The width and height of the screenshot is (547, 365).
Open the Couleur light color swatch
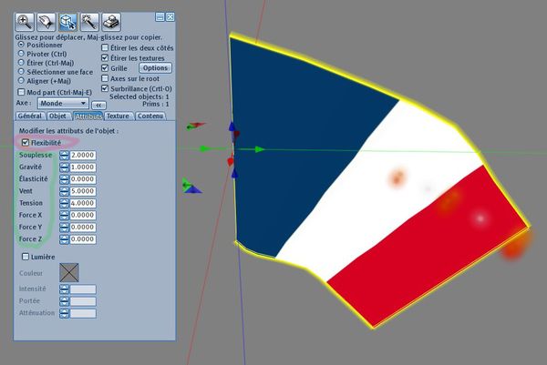69,272
